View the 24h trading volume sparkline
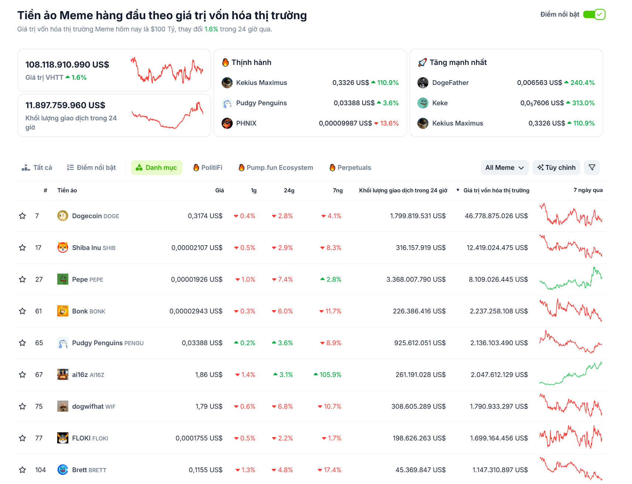The width and height of the screenshot is (632, 484). click(x=167, y=115)
